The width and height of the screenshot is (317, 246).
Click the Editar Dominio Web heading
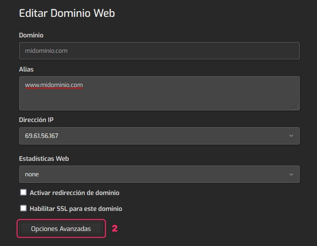coord(67,13)
